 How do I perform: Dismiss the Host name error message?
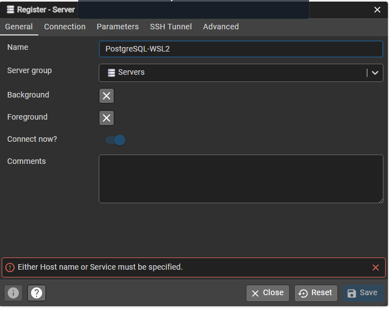pyautogui.click(x=376, y=267)
